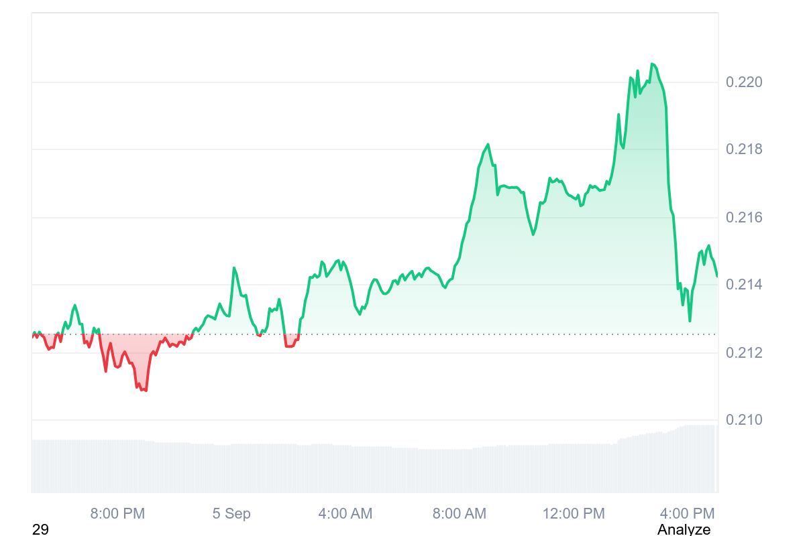805x536 pixels.
Task: Select the 4:00 AM time axis label
Action: coord(345,514)
